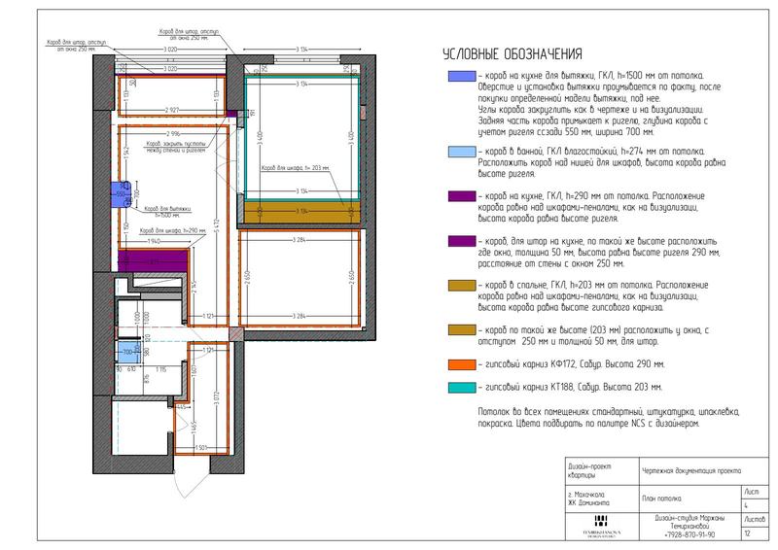Click the dimension '1 940' on the plan

(154, 242)
